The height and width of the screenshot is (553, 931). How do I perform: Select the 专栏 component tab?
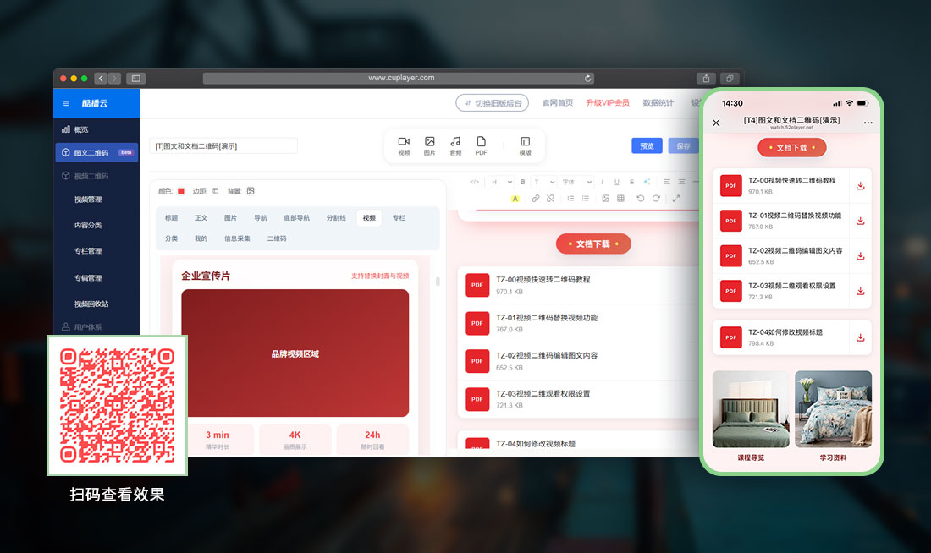[x=399, y=218]
